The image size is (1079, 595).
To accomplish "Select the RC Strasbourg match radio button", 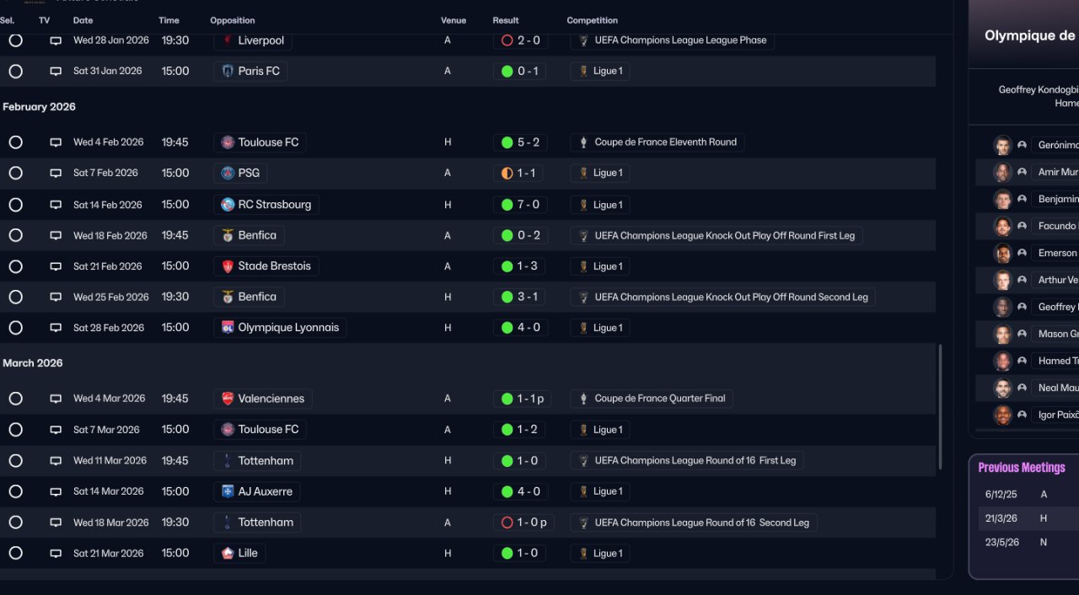I will coord(15,205).
